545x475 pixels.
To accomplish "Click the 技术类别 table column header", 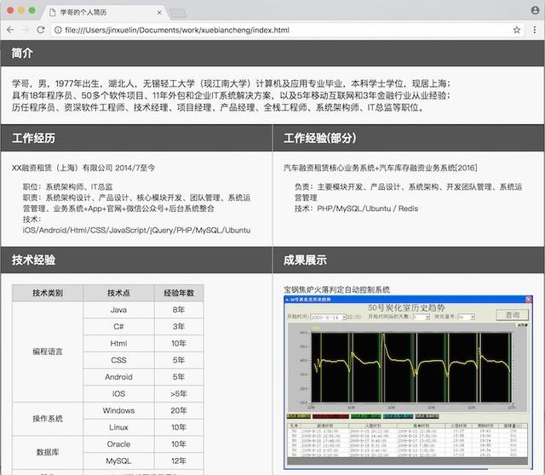I will coord(48,293).
